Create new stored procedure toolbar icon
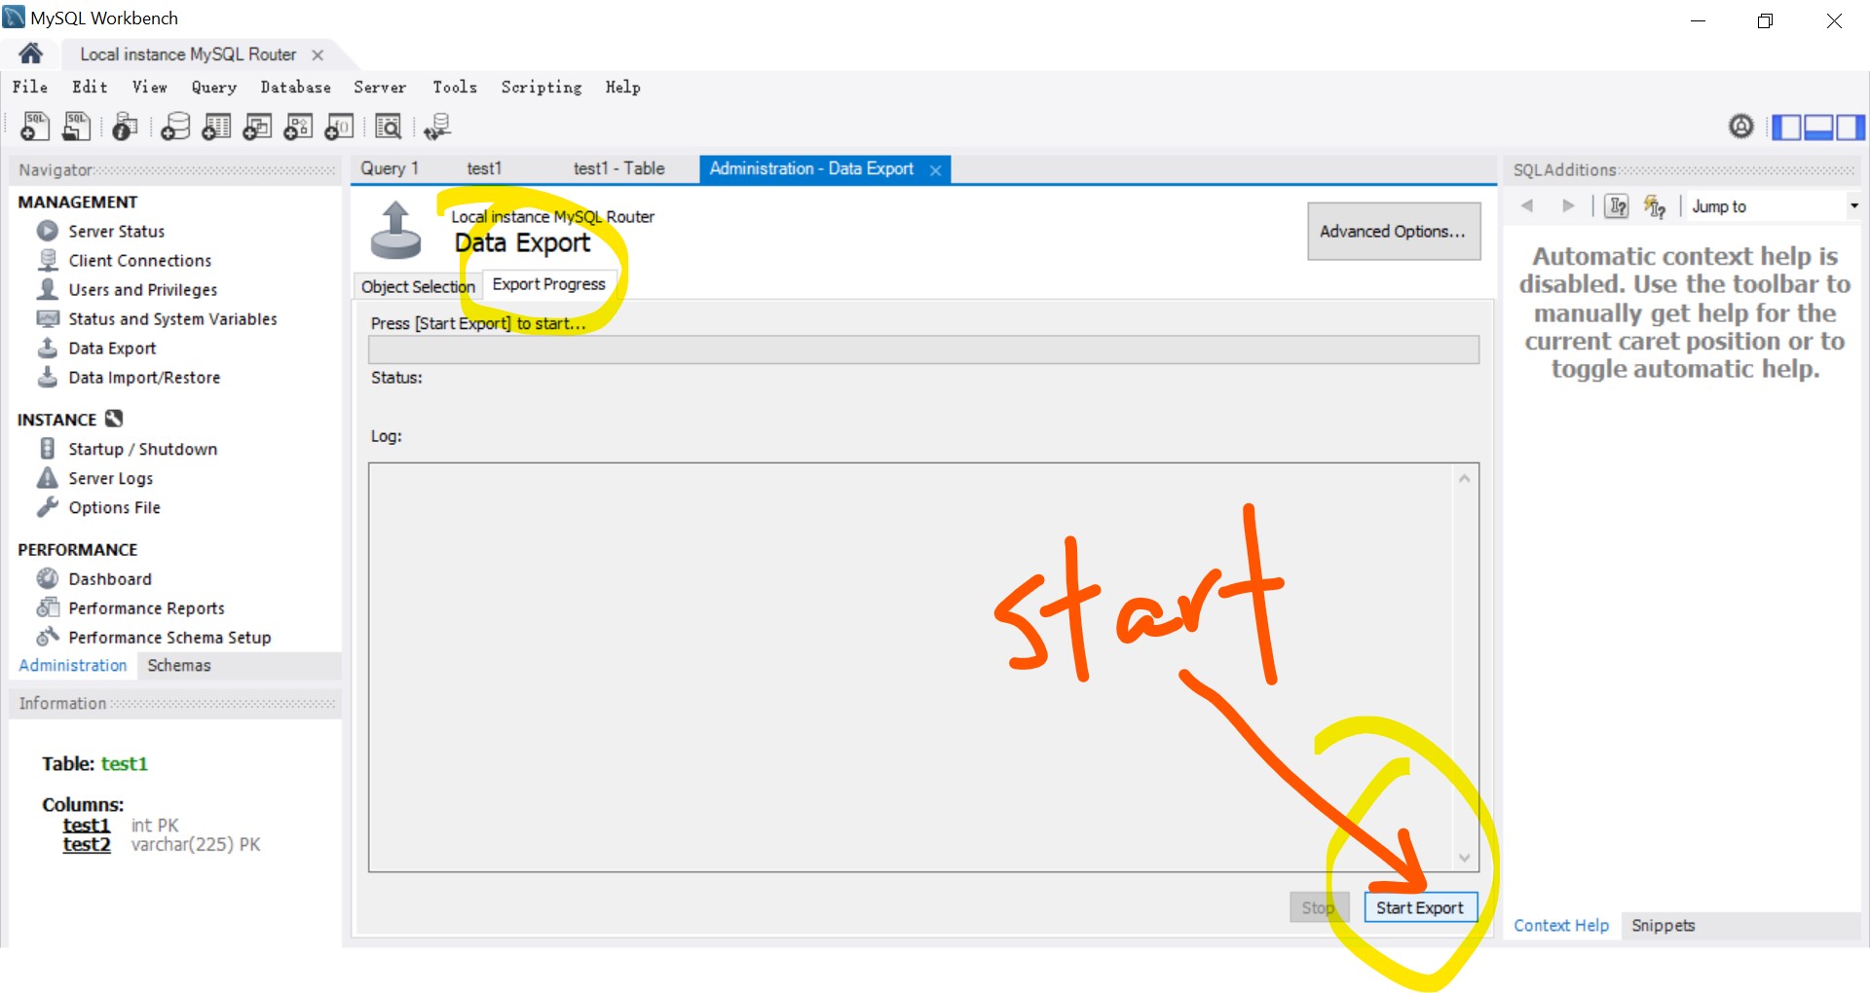1870x993 pixels. click(298, 127)
